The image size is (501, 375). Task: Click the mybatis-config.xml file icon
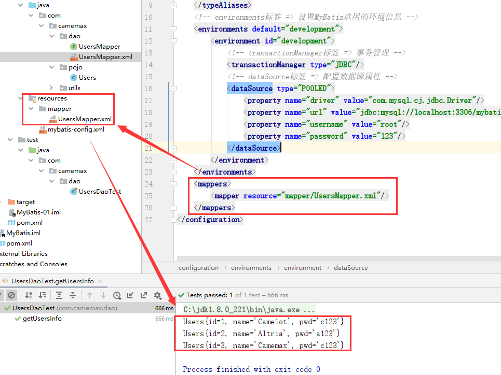click(x=43, y=130)
